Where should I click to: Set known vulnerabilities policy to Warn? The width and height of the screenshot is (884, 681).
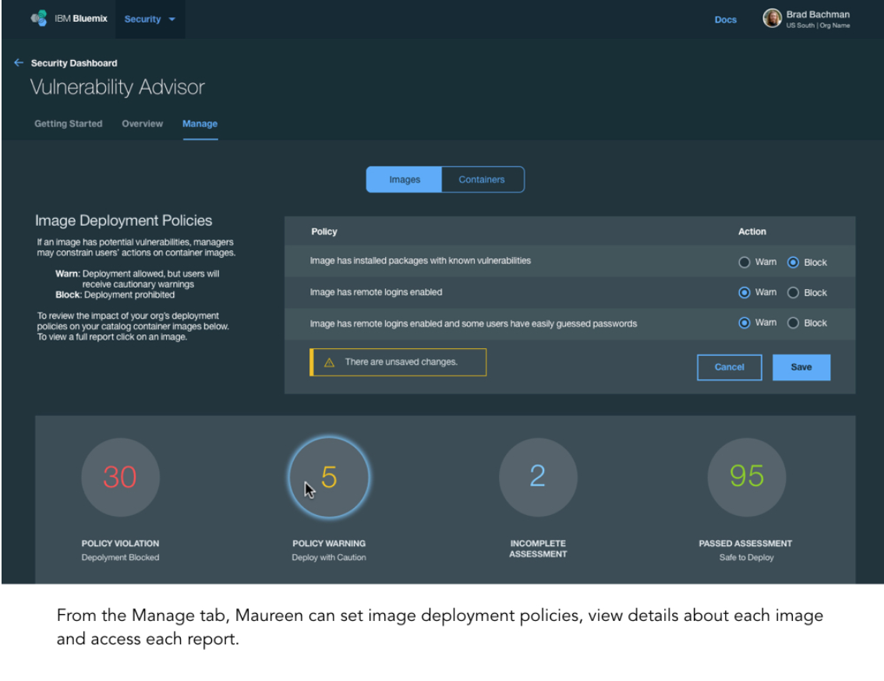tap(744, 262)
